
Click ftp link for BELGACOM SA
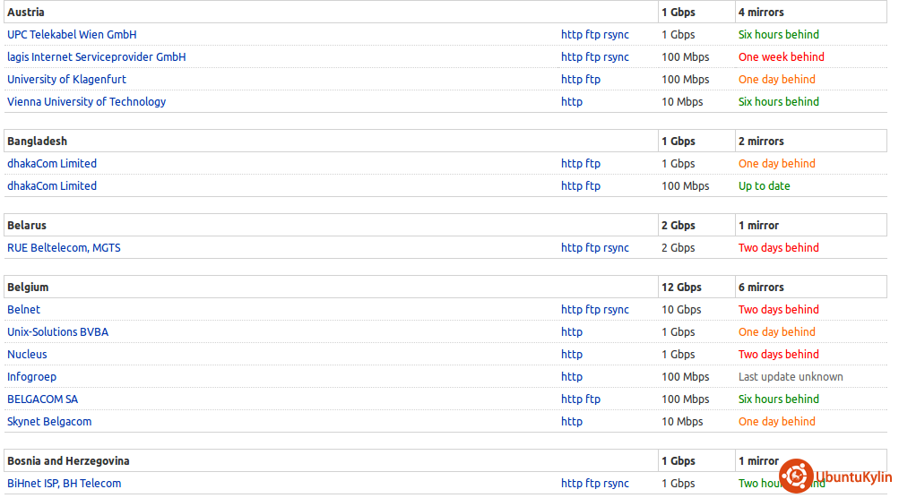click(x=592, y=399)
